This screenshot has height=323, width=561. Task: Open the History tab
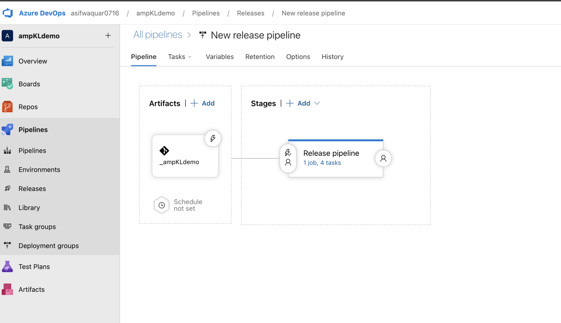pyautogui.click(x=332, y=57)
